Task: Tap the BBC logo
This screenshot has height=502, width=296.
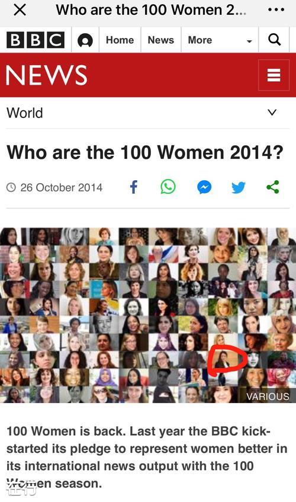Action: point(36,40)
